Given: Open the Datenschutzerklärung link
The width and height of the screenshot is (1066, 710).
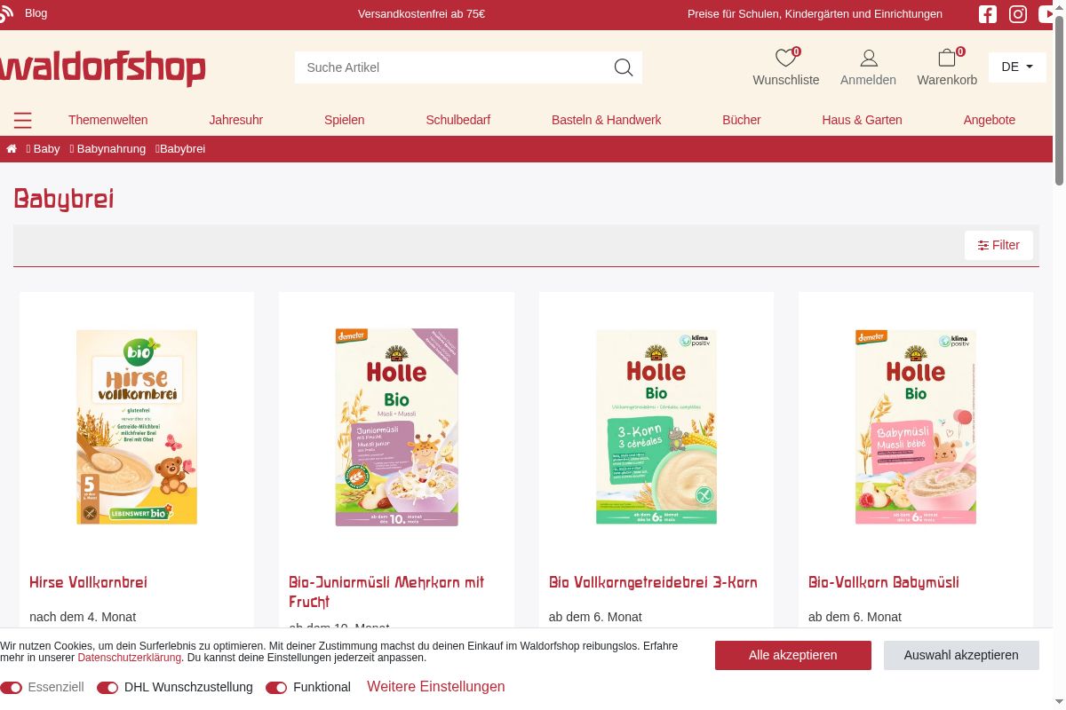Looking at the screenshot, I should [x=130, y=658].
